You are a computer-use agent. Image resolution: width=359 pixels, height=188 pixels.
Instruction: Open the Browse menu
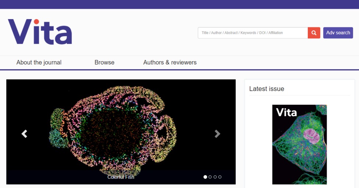[104, 63]
